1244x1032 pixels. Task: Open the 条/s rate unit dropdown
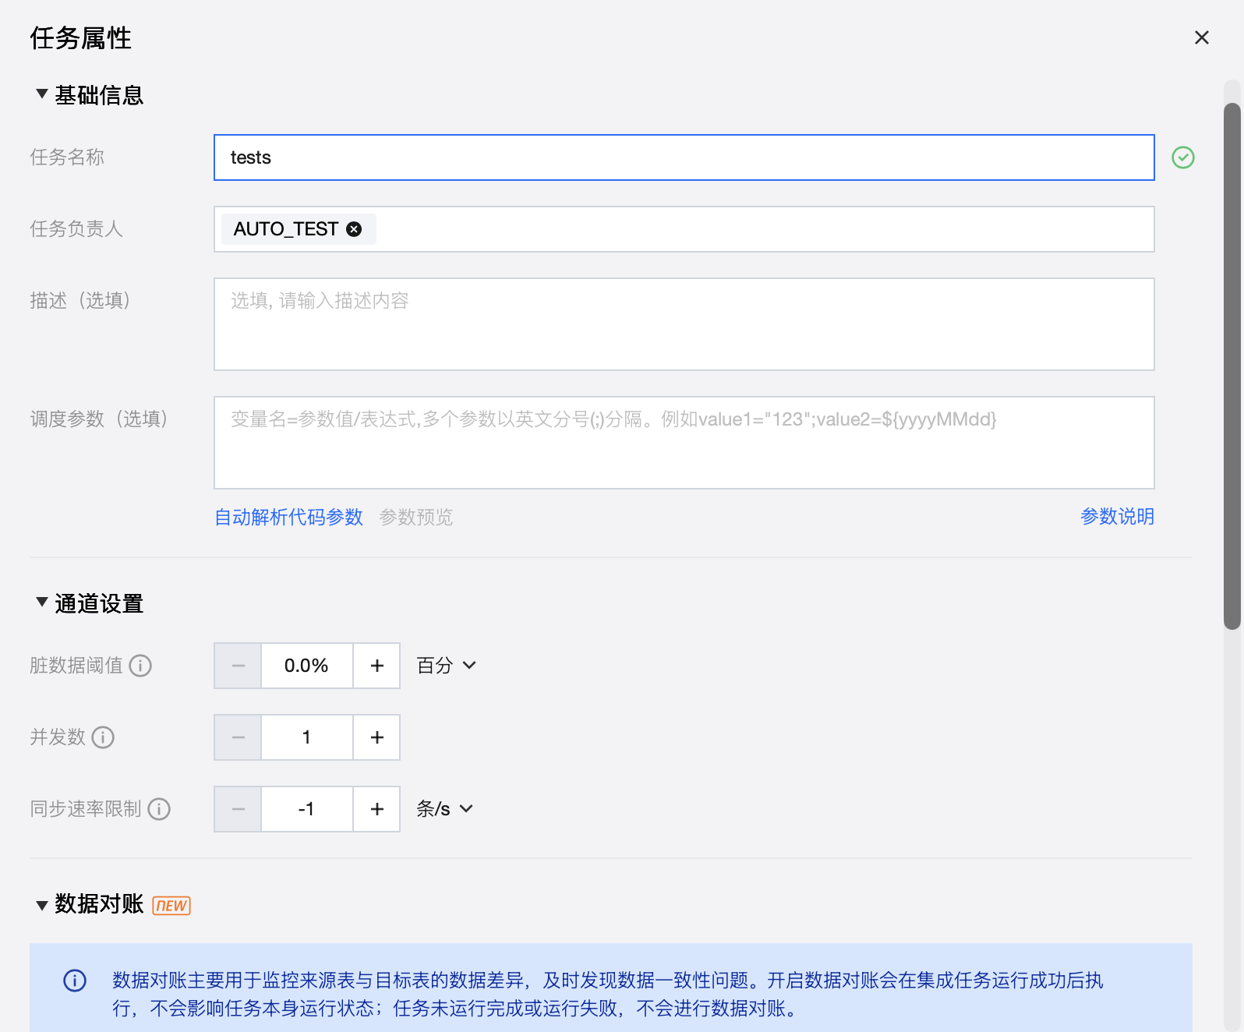(444, 809)
